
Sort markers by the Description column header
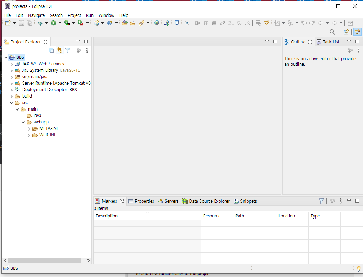(147, 216)
